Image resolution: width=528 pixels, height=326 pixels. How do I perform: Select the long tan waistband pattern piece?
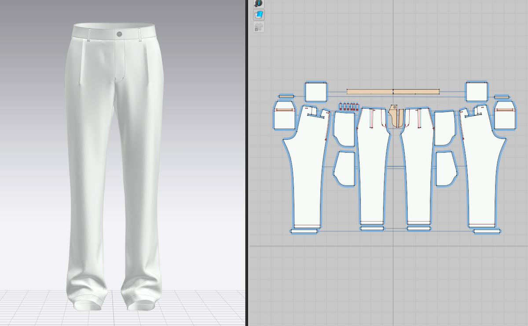[x=393, y=92]
